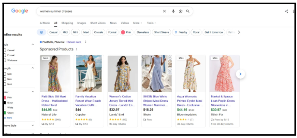The image size is (297, 138).
Task: Apply the Mini filter chip
Action: click(x=75, y=32)
